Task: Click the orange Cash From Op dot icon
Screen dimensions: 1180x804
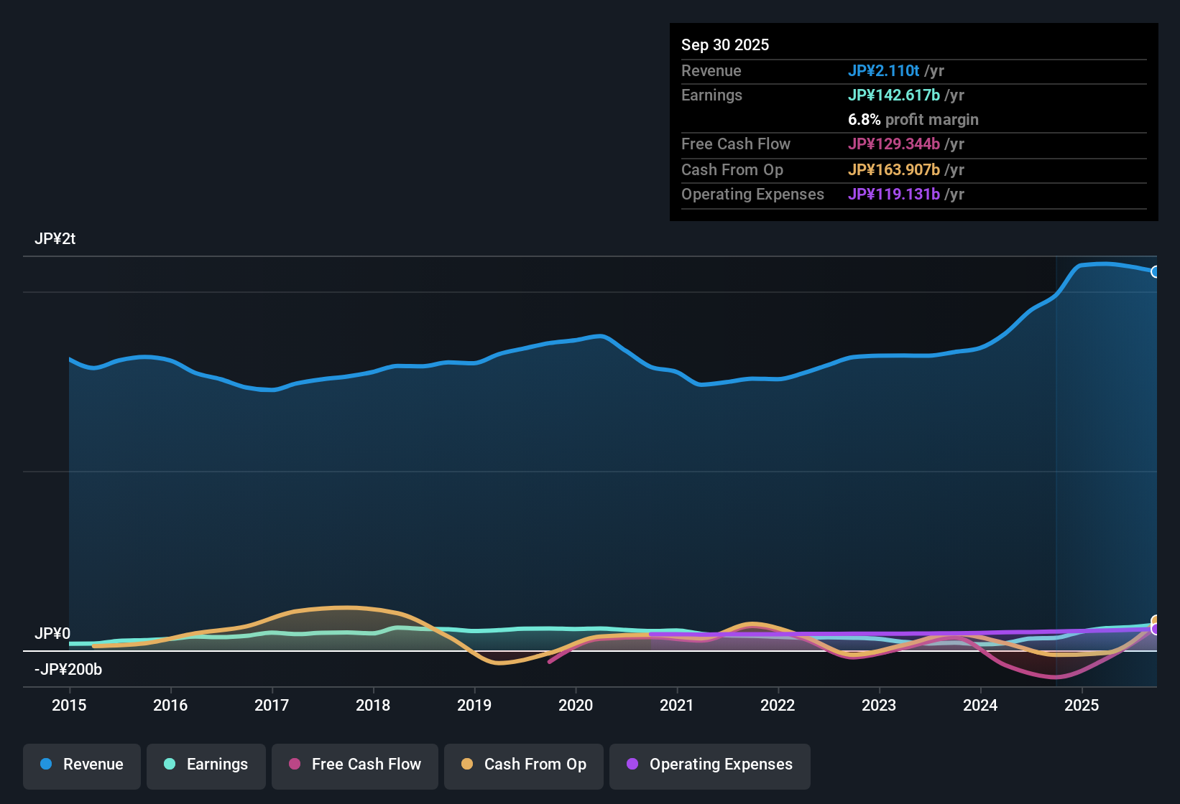Action: tap(468, 765)
